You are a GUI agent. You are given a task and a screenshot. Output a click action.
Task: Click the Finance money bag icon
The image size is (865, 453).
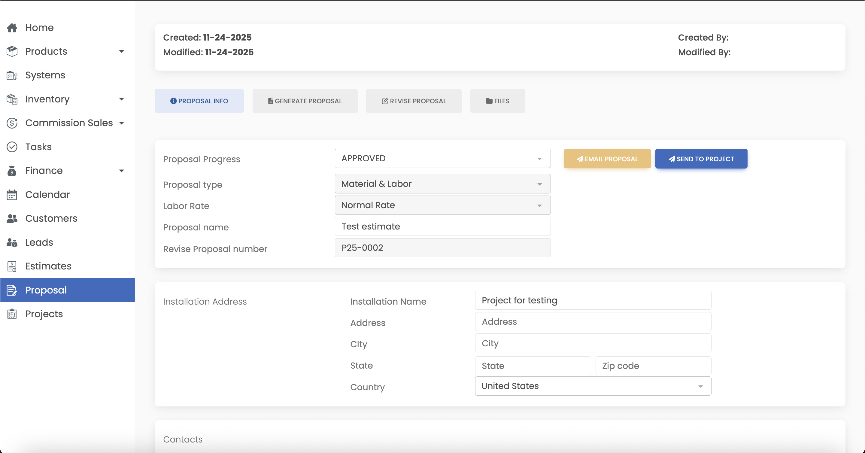(x=12, y=171)
